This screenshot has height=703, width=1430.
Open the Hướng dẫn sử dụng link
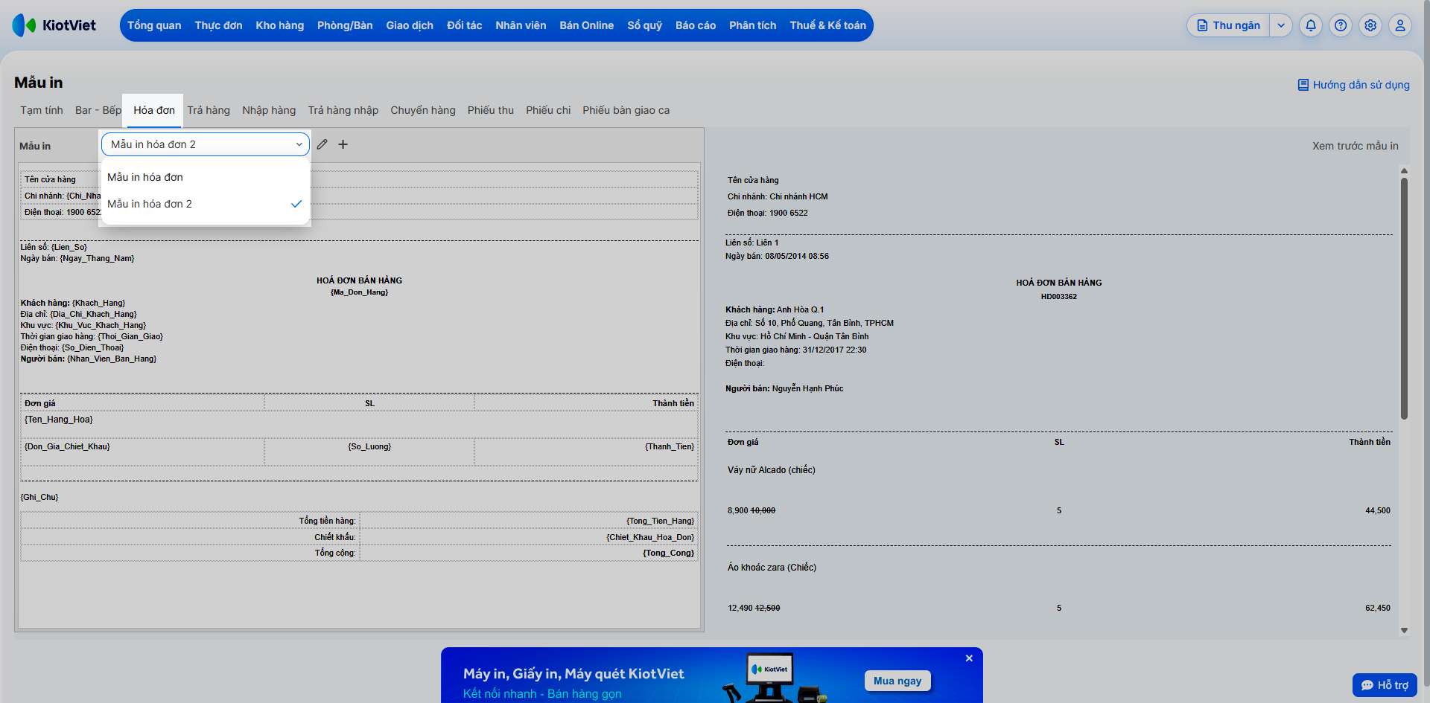point(1353,85)
